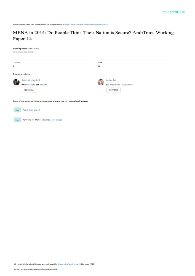Open Andrea Teti author name link
Image resolution: width=195 pixels, height=276 pixels.
pyautogui.click(x=111, y=80)
